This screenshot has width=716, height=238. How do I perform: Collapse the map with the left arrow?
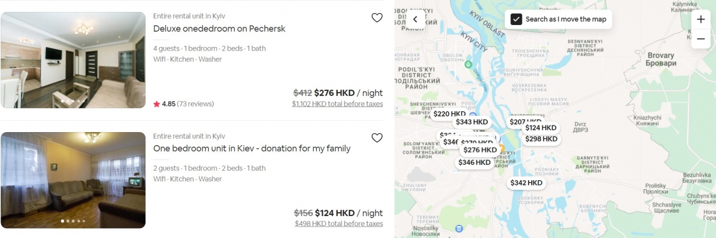(415, 19)
